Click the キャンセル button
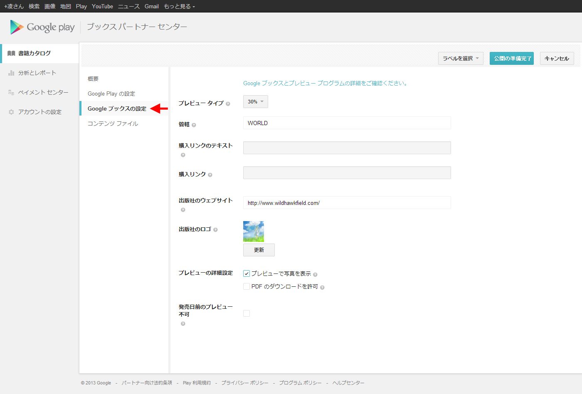582x394 pixels. tap(557, 59)
